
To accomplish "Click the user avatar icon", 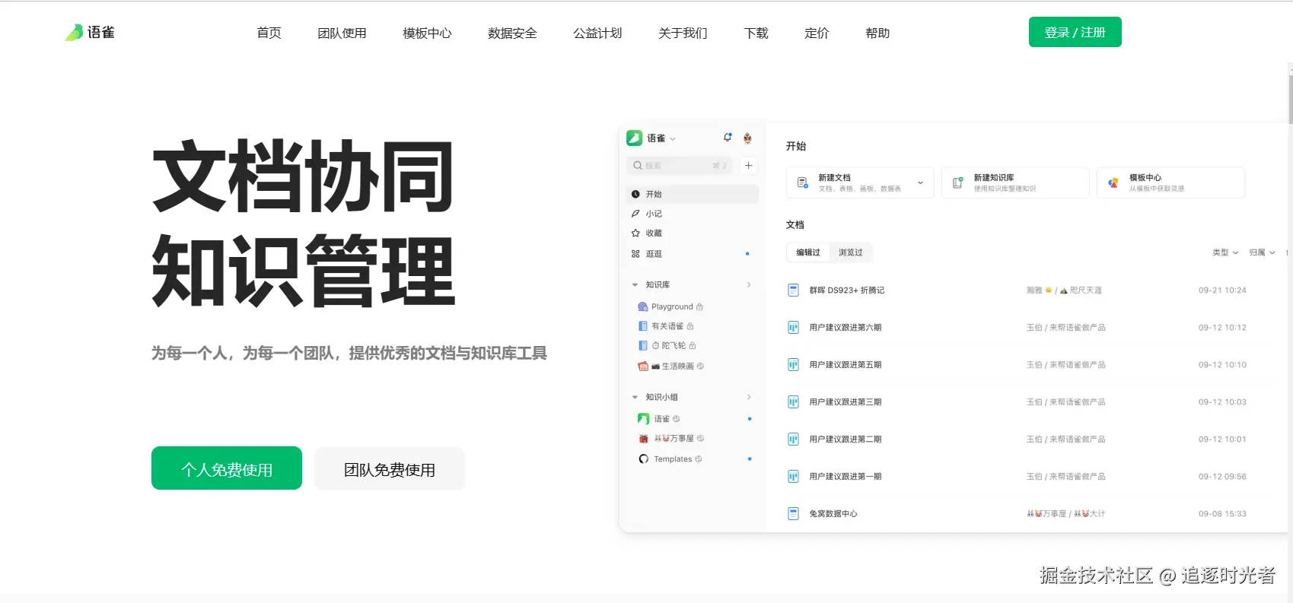I will [x=747, y=138].
